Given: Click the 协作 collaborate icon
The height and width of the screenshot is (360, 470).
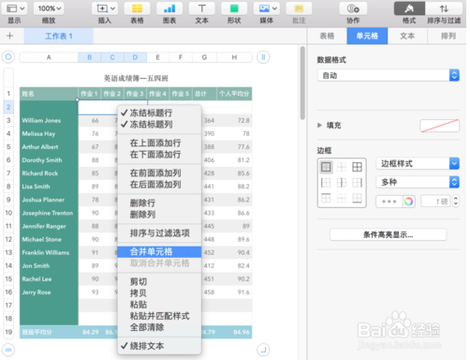Looking at the screenshot, I should tap(353, 8).
